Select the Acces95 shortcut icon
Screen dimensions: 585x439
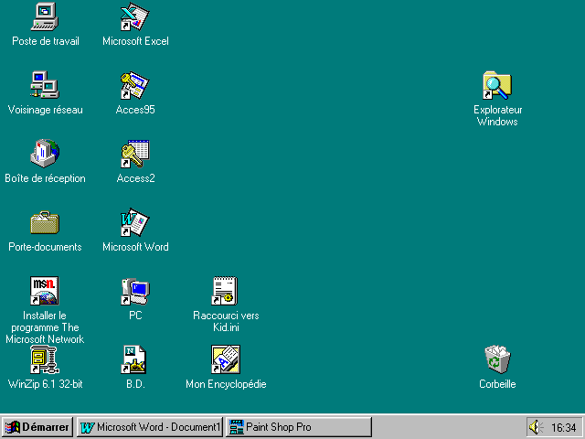(134, 85)
